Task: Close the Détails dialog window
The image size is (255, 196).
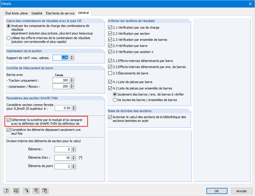Action: 250,4
